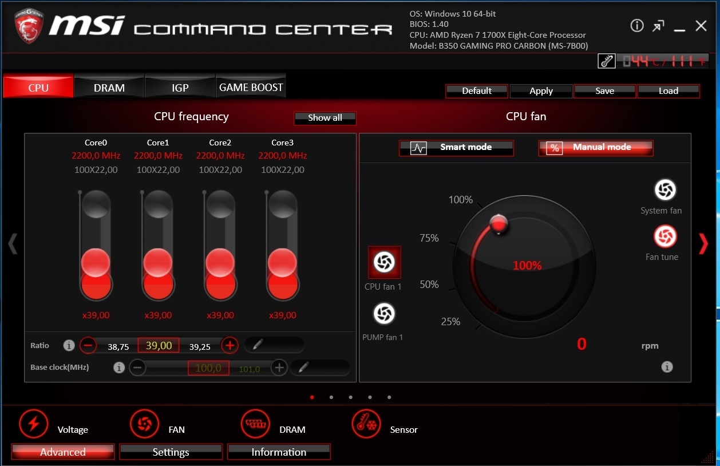Select base clock value 101,0
The image size is (720, 466).
(x=250, y=369)
